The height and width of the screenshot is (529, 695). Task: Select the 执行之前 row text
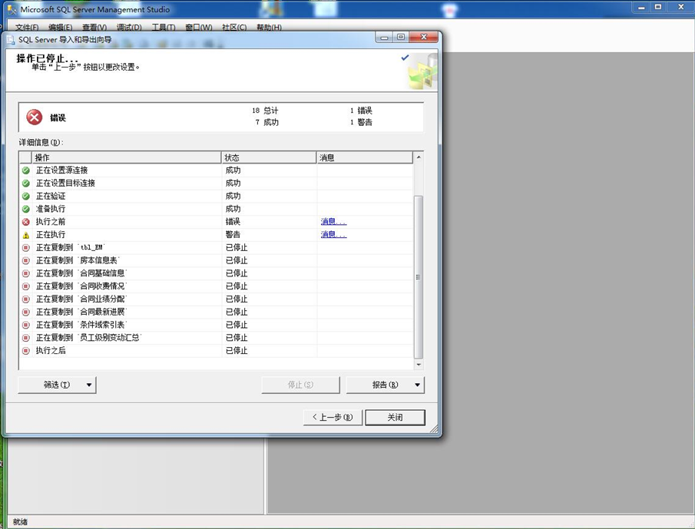click(x=51, y=222)
